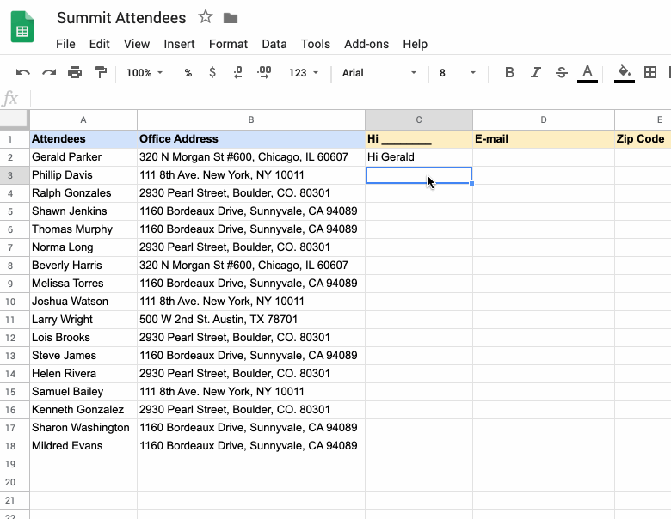Image resolution: width=671 pixels, height=519 pixels.
Task: Format selection as currency
Action: pyautogui.click(x=212, y=73)
